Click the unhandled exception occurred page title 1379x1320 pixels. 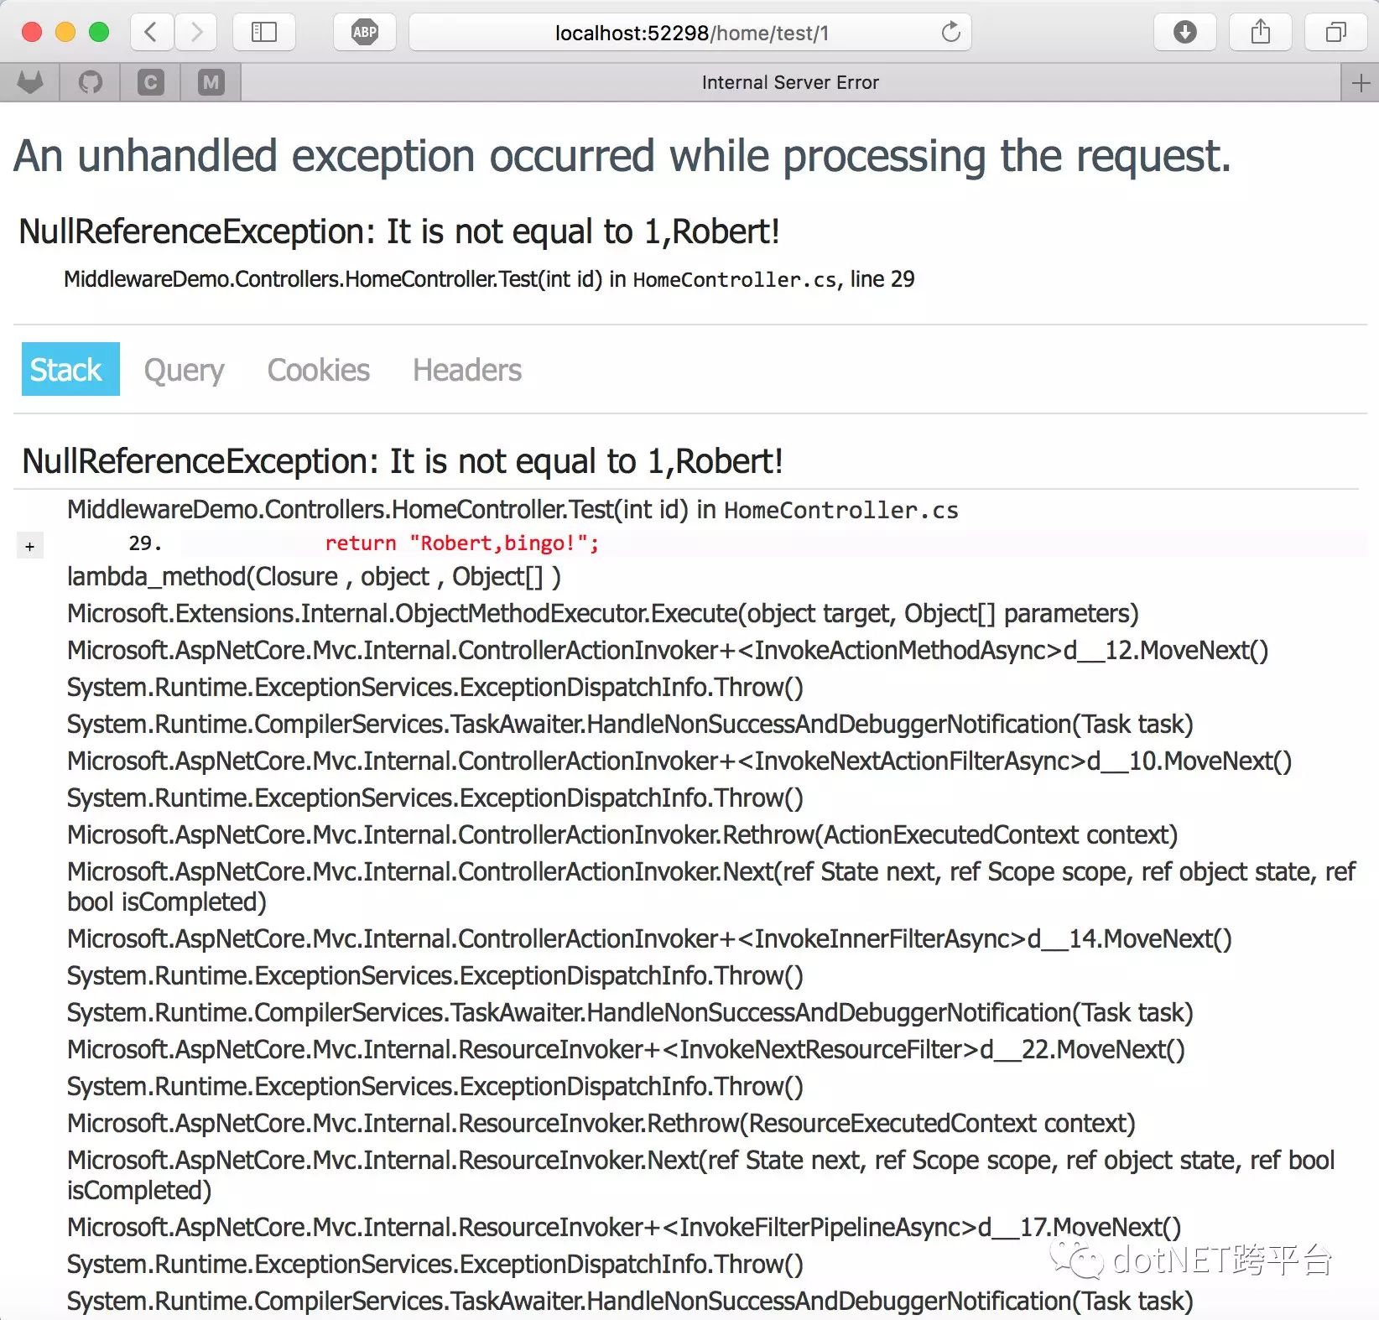pos(622,156)
